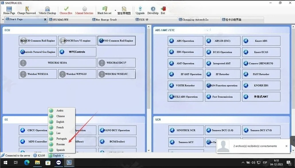Open NANO BCU Operation

(117, 130)
